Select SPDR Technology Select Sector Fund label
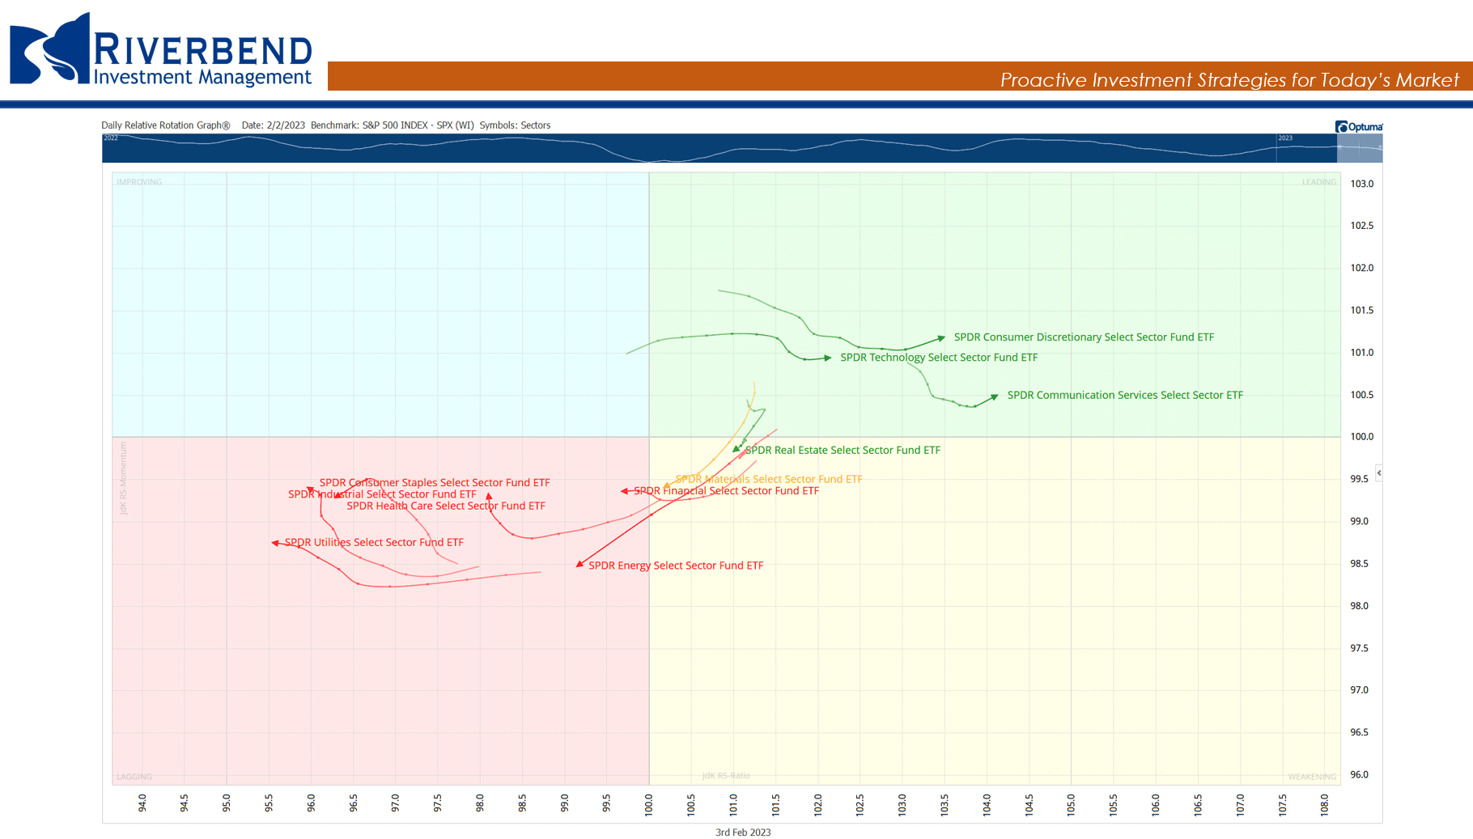This screenshot has height=839, width=1473. pos(939,358)
